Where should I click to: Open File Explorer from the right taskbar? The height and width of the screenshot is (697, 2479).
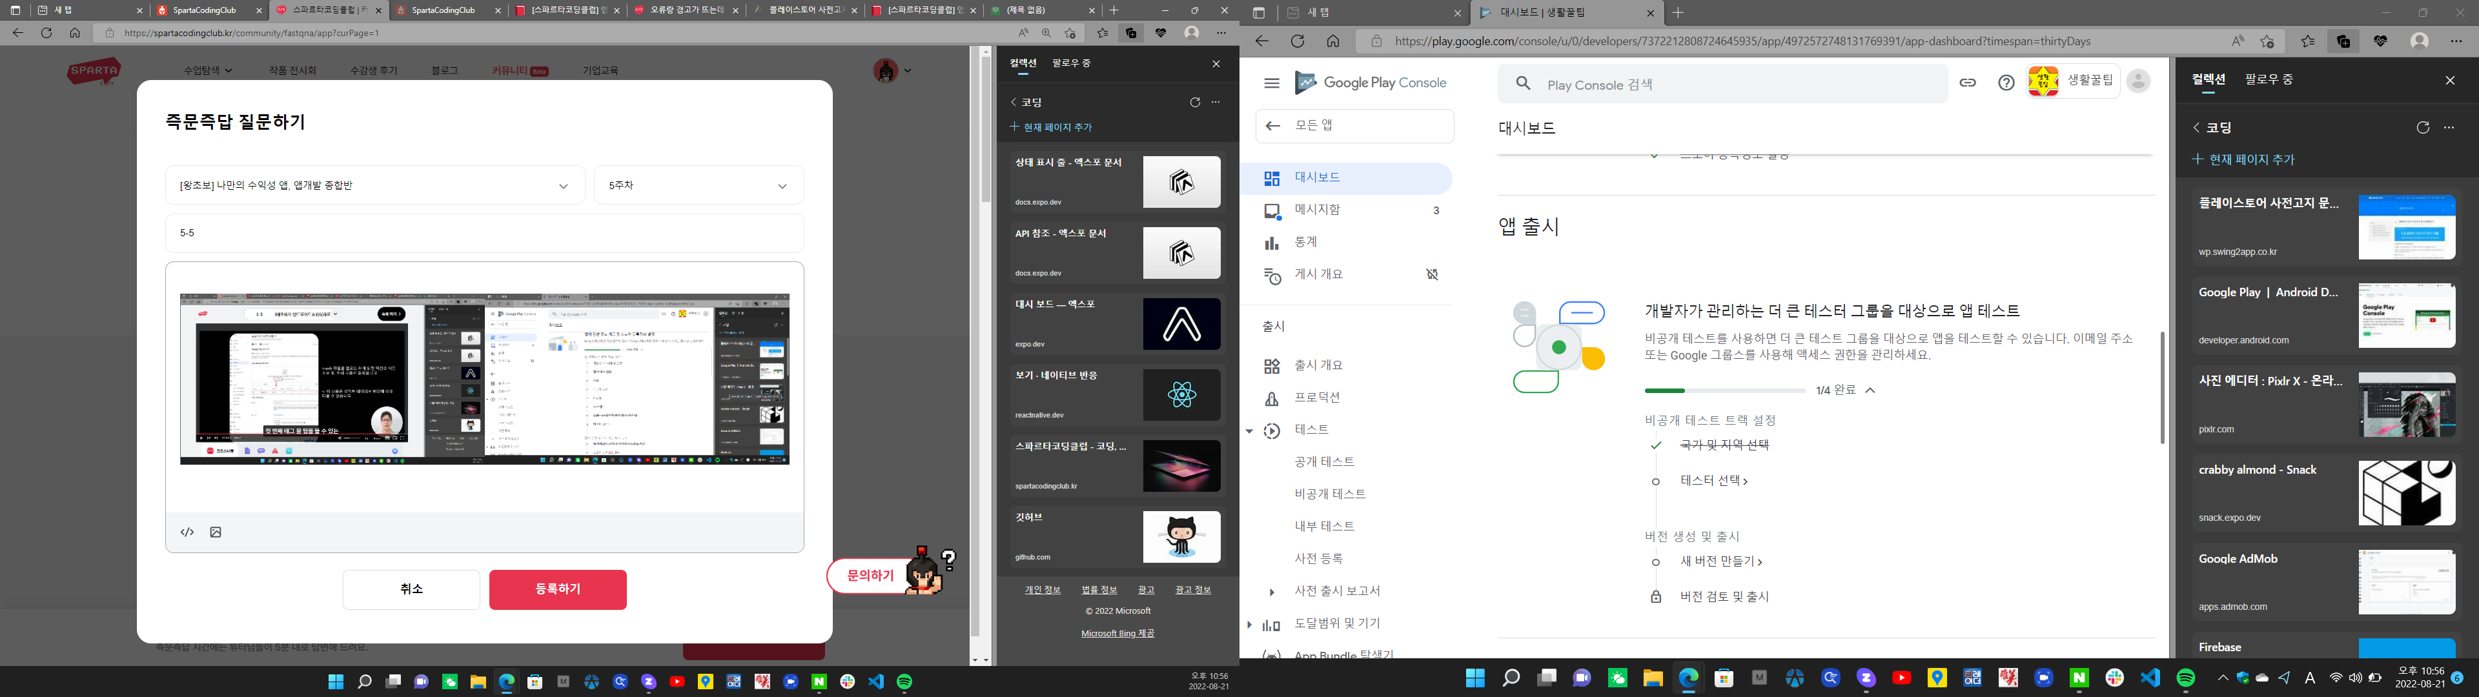1653,678
